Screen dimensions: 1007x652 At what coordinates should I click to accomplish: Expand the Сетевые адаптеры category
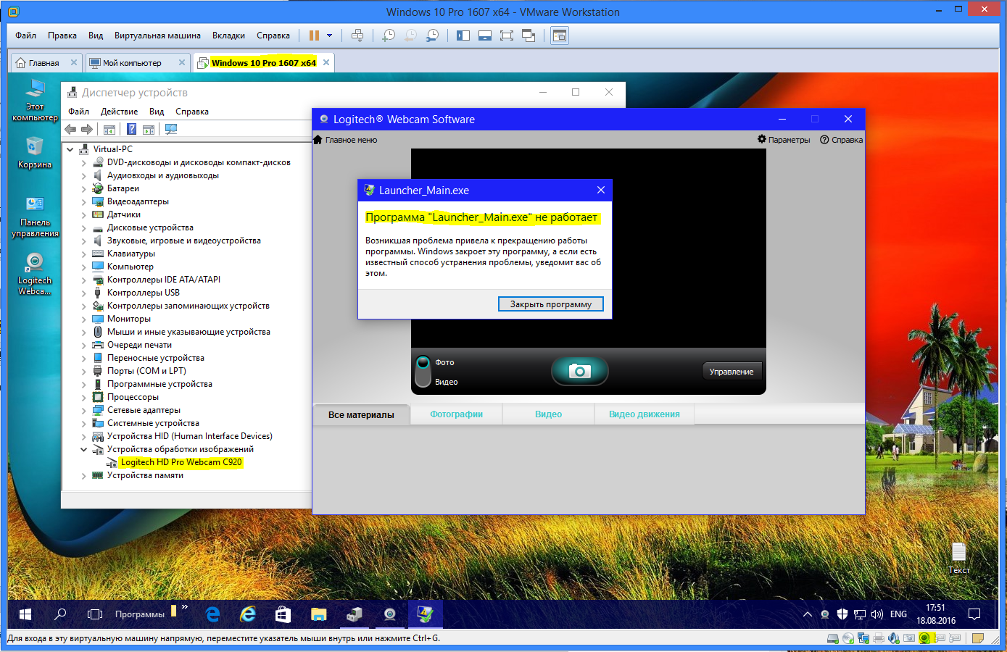pos(84,411)
